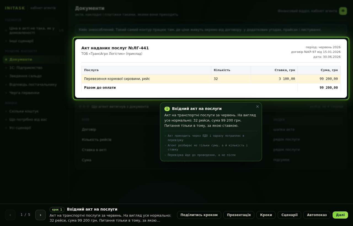This screenshot has width=353, height=226.
Task: Click the bold total '99 200,00'
Action: (329, 88)
